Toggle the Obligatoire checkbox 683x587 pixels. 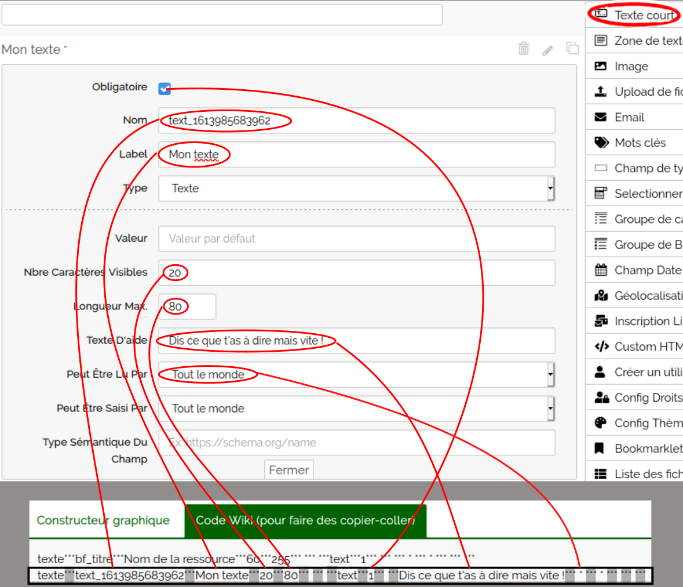point(165,88)
